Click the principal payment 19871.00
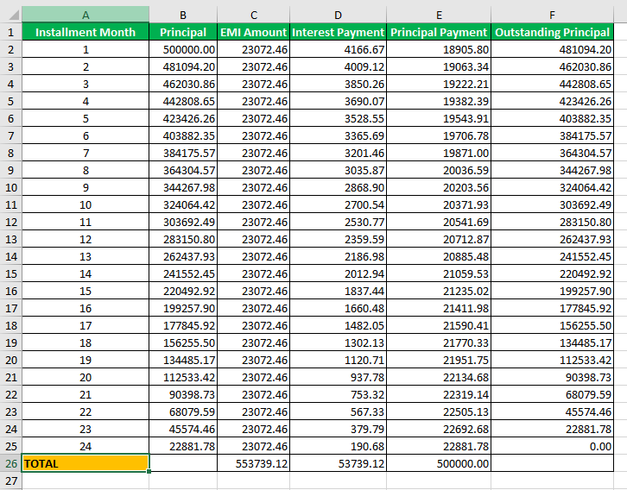The image size is (627, 490). pyautogui.click(x=439, y=153)
